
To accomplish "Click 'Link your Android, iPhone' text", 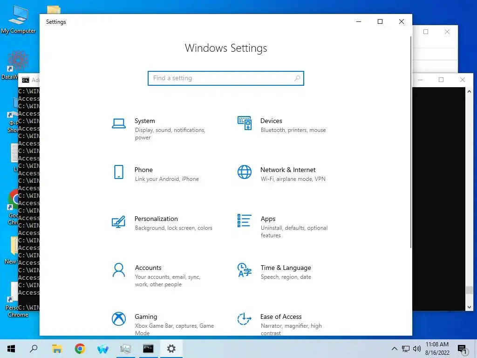I will click(167, 179).
